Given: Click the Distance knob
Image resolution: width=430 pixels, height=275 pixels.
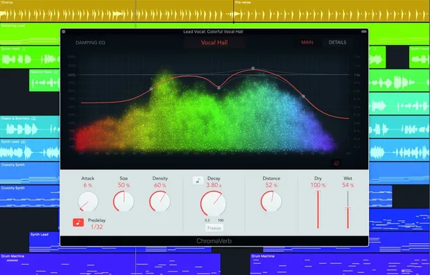Looking at the screenshot, I should click(x=271, y=201).
